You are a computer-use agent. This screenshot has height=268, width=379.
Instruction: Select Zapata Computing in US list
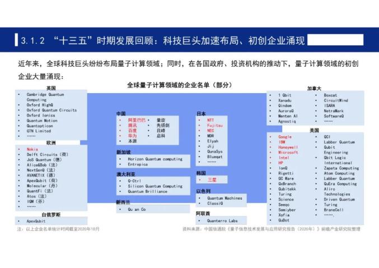341,168
